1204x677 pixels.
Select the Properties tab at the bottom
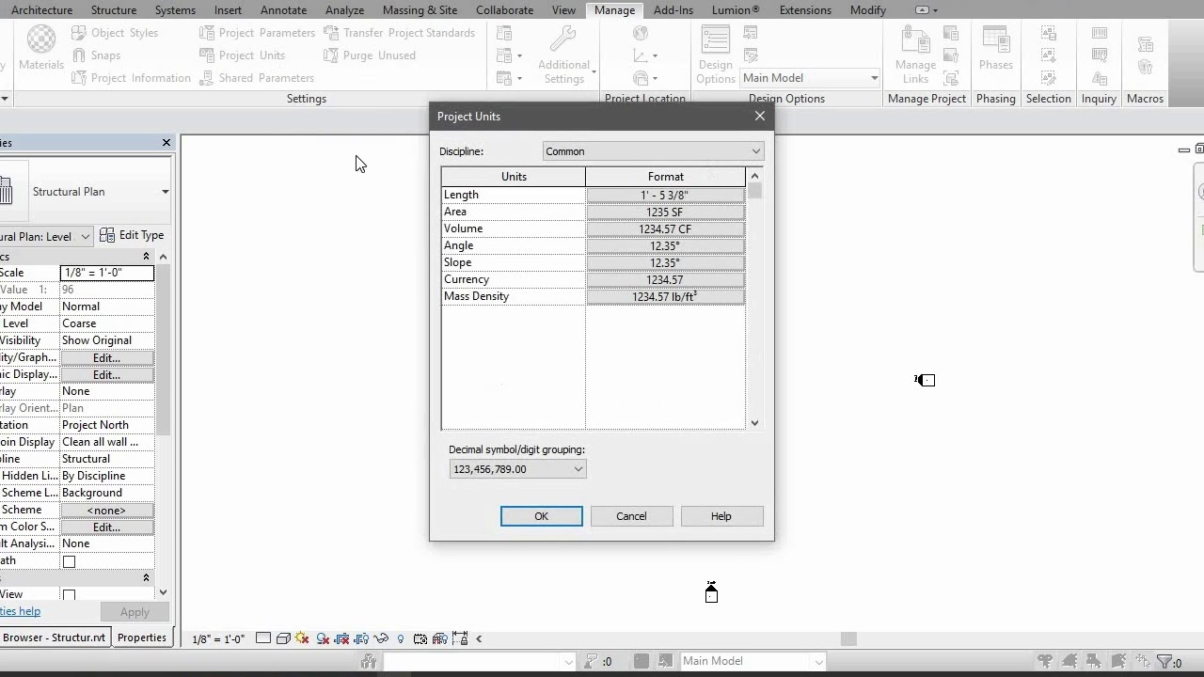click(x=142, y=638)
